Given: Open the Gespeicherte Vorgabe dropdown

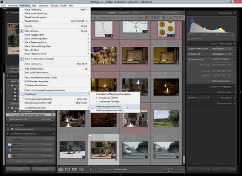Looking at the screenshot, I should point(222,49).
